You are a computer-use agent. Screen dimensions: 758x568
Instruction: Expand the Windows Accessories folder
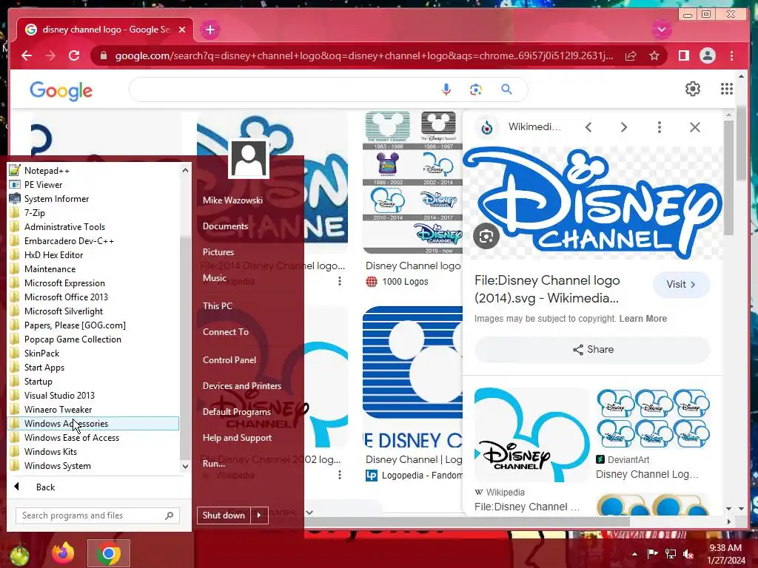coord(93,424)
